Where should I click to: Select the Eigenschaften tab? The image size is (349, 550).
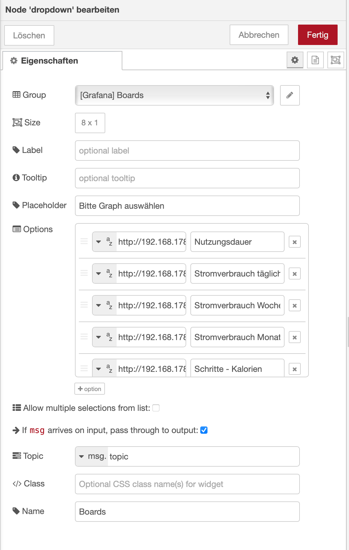tap(62, 61)
